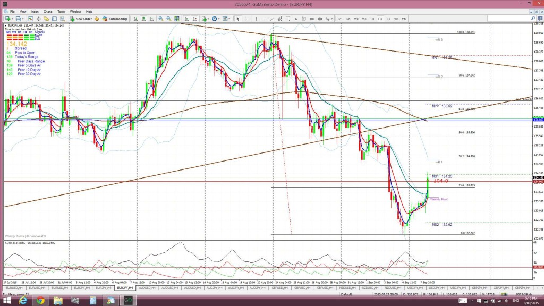
Task: Expand Indicators dropdown arrow
Action: point(208,19)
